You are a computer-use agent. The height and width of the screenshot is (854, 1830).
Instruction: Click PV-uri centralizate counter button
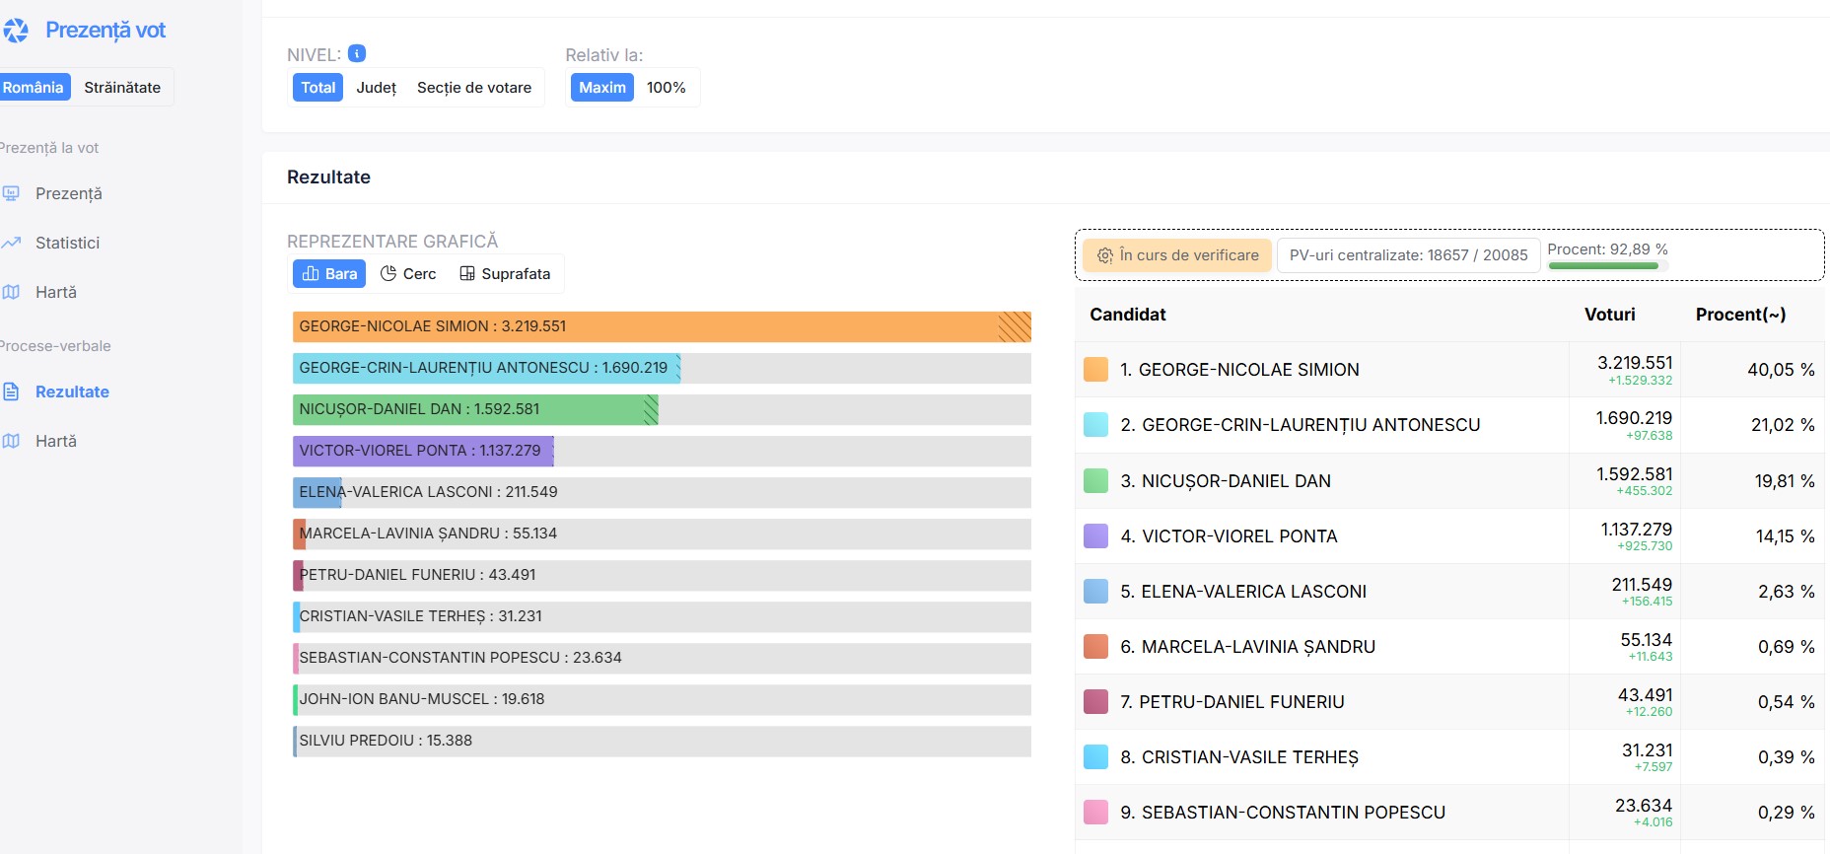click(1408, 255)
